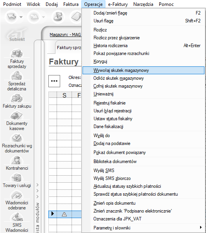Open the Wiadomości odebrane icon
The width and height of the screenshot is (206, 233).
point(17,195)
